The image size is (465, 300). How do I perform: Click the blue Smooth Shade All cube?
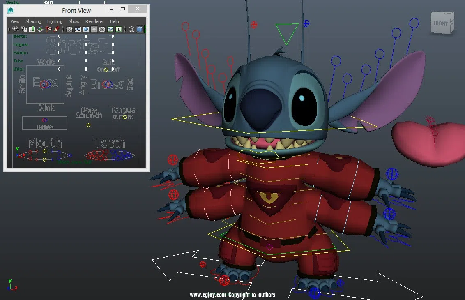click(140, 29)
